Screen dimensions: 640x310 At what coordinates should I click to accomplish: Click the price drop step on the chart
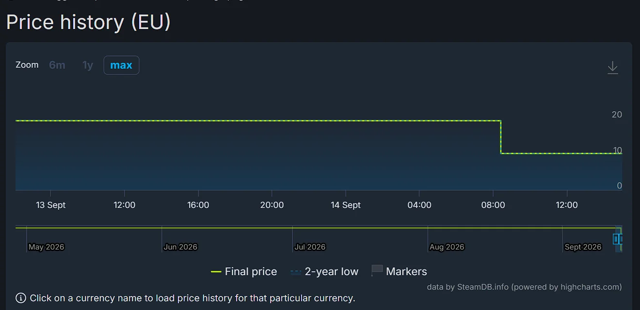(501, 137)
